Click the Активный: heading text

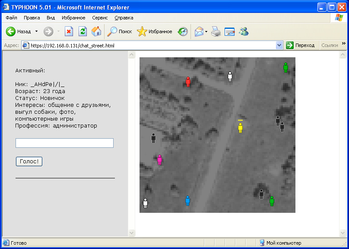pyautogui.click(x=30, y=71)
